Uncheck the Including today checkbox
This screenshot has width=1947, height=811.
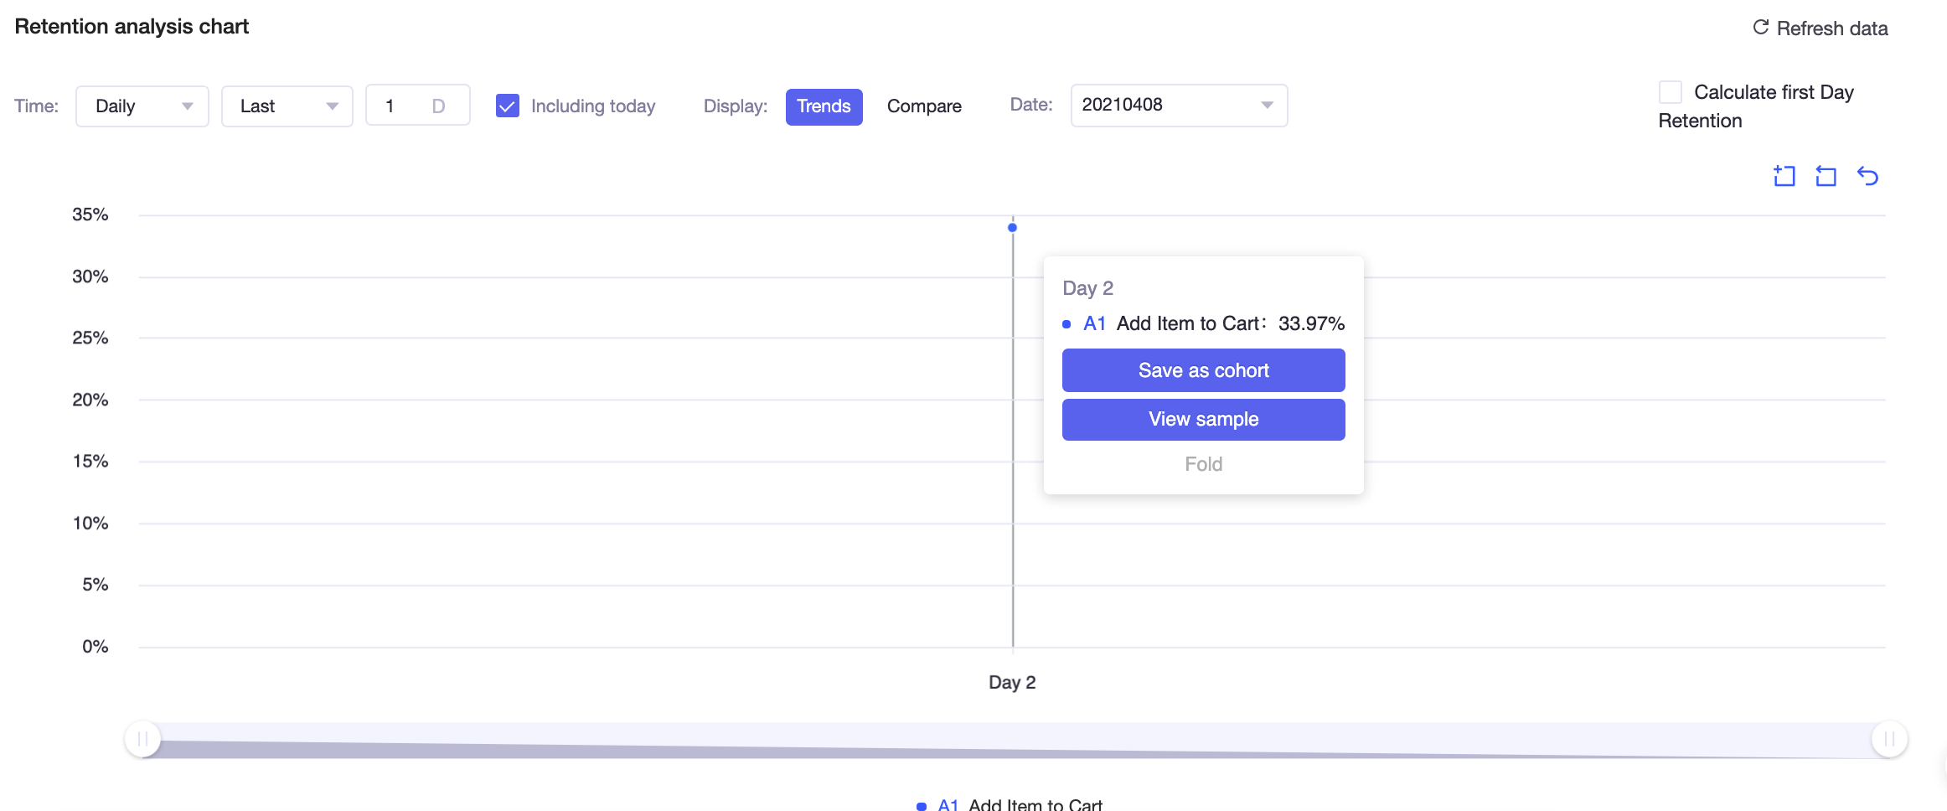pyautogui.click(x=508, y=106)
